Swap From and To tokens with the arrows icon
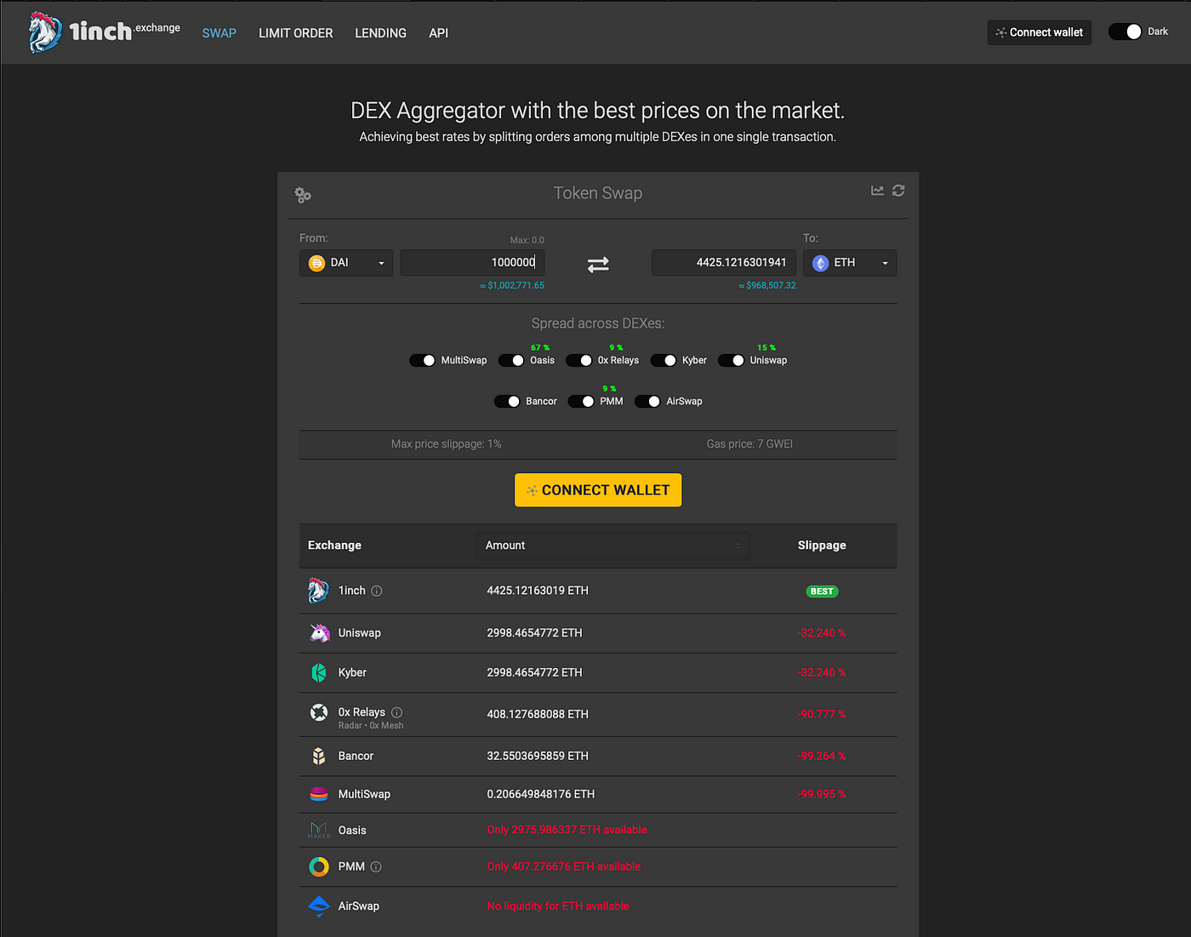The image size is (1191, 937). 598,265
